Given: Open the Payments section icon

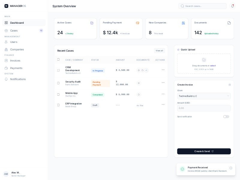Looking at the screenshot, I should (x=7, y=68).
